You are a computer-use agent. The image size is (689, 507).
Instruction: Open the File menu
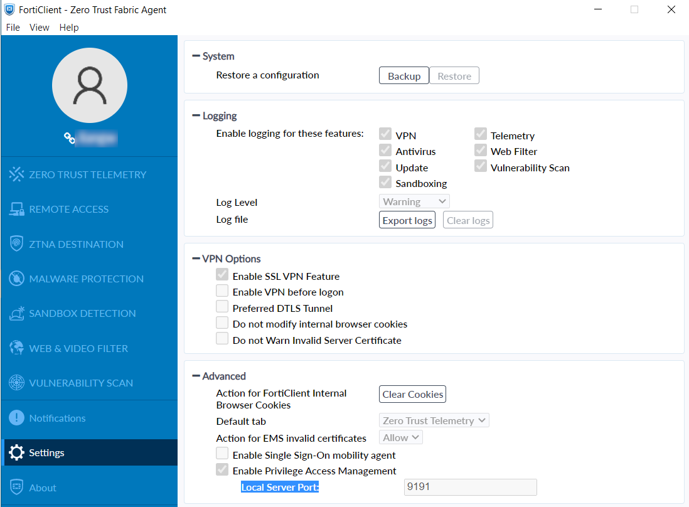tap(12, 27)
